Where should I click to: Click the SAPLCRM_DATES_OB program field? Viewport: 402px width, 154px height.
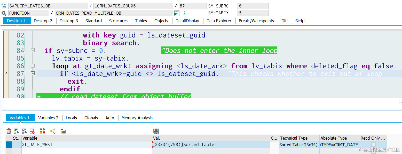tap(48, 6)
